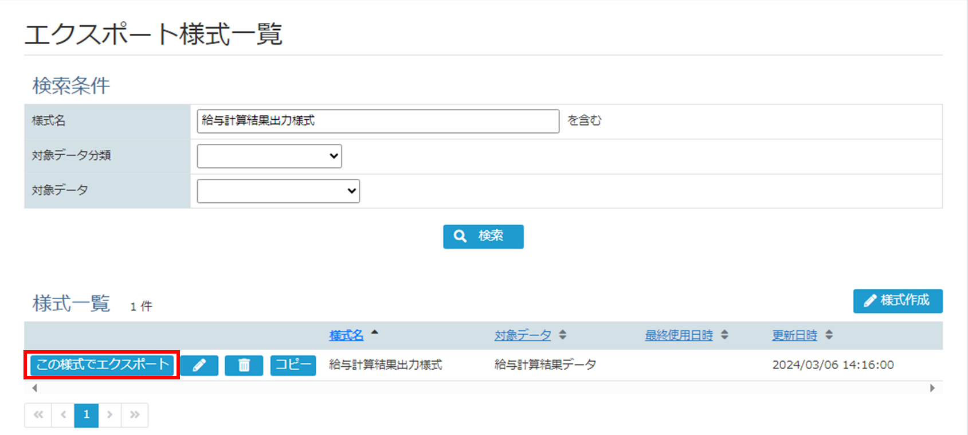The width and height of the screenshot is (968, 435).
Task: Sort by the 更新日時 column header
Action: 794,335
